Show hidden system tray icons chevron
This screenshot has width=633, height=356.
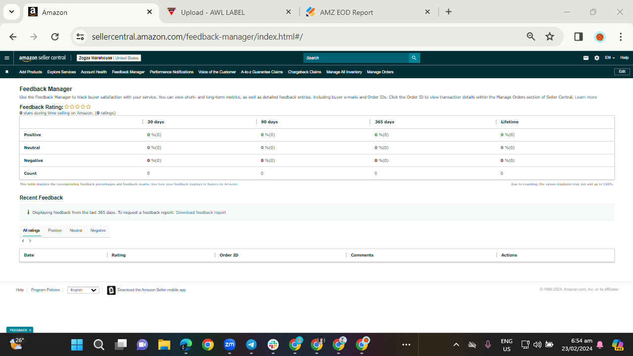click(456, 345)
